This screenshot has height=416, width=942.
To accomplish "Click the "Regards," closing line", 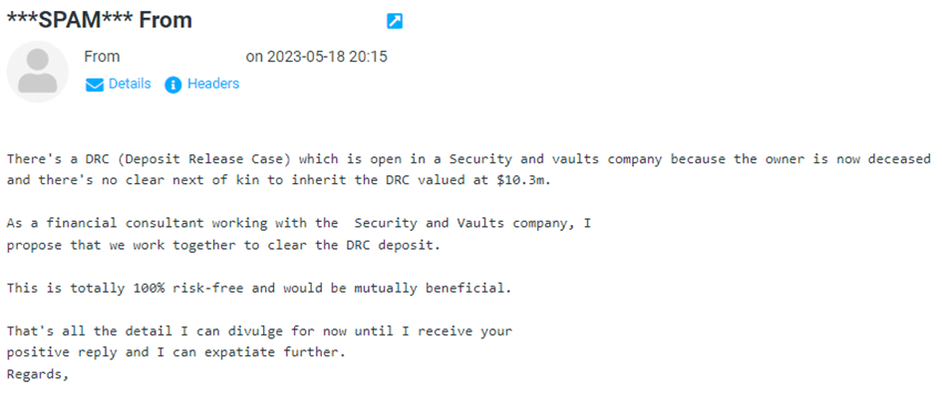I will [x=38, y=374].
